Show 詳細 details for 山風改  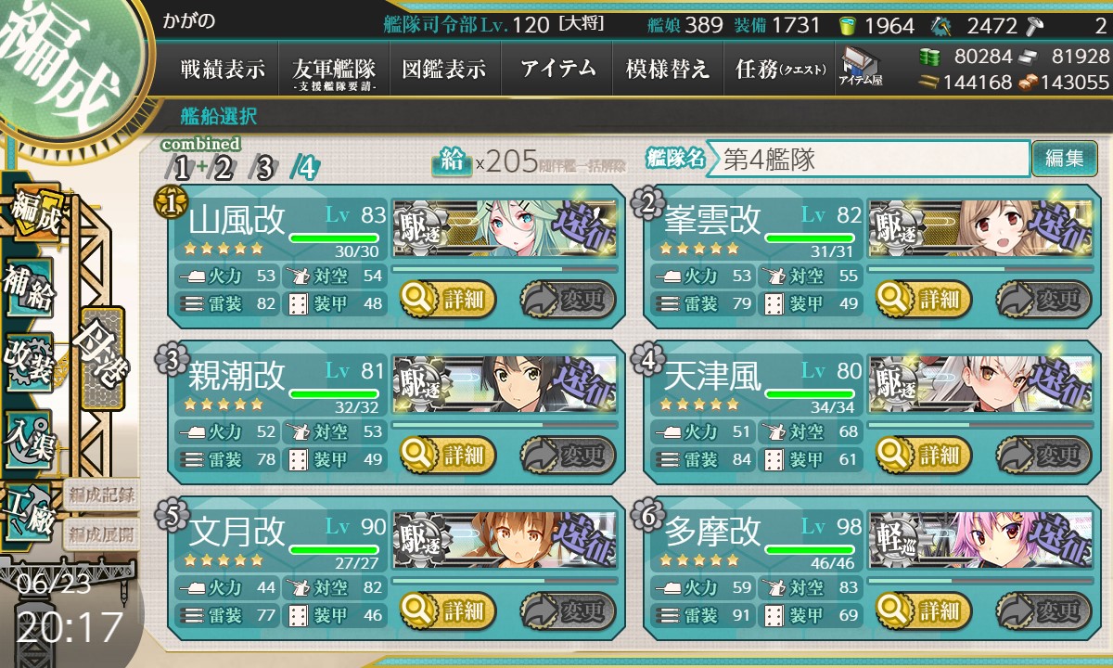point(448,300)
